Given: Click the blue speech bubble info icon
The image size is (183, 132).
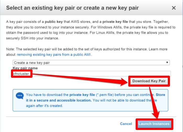Looking at the screenshot, I should (x=20, y=96).
